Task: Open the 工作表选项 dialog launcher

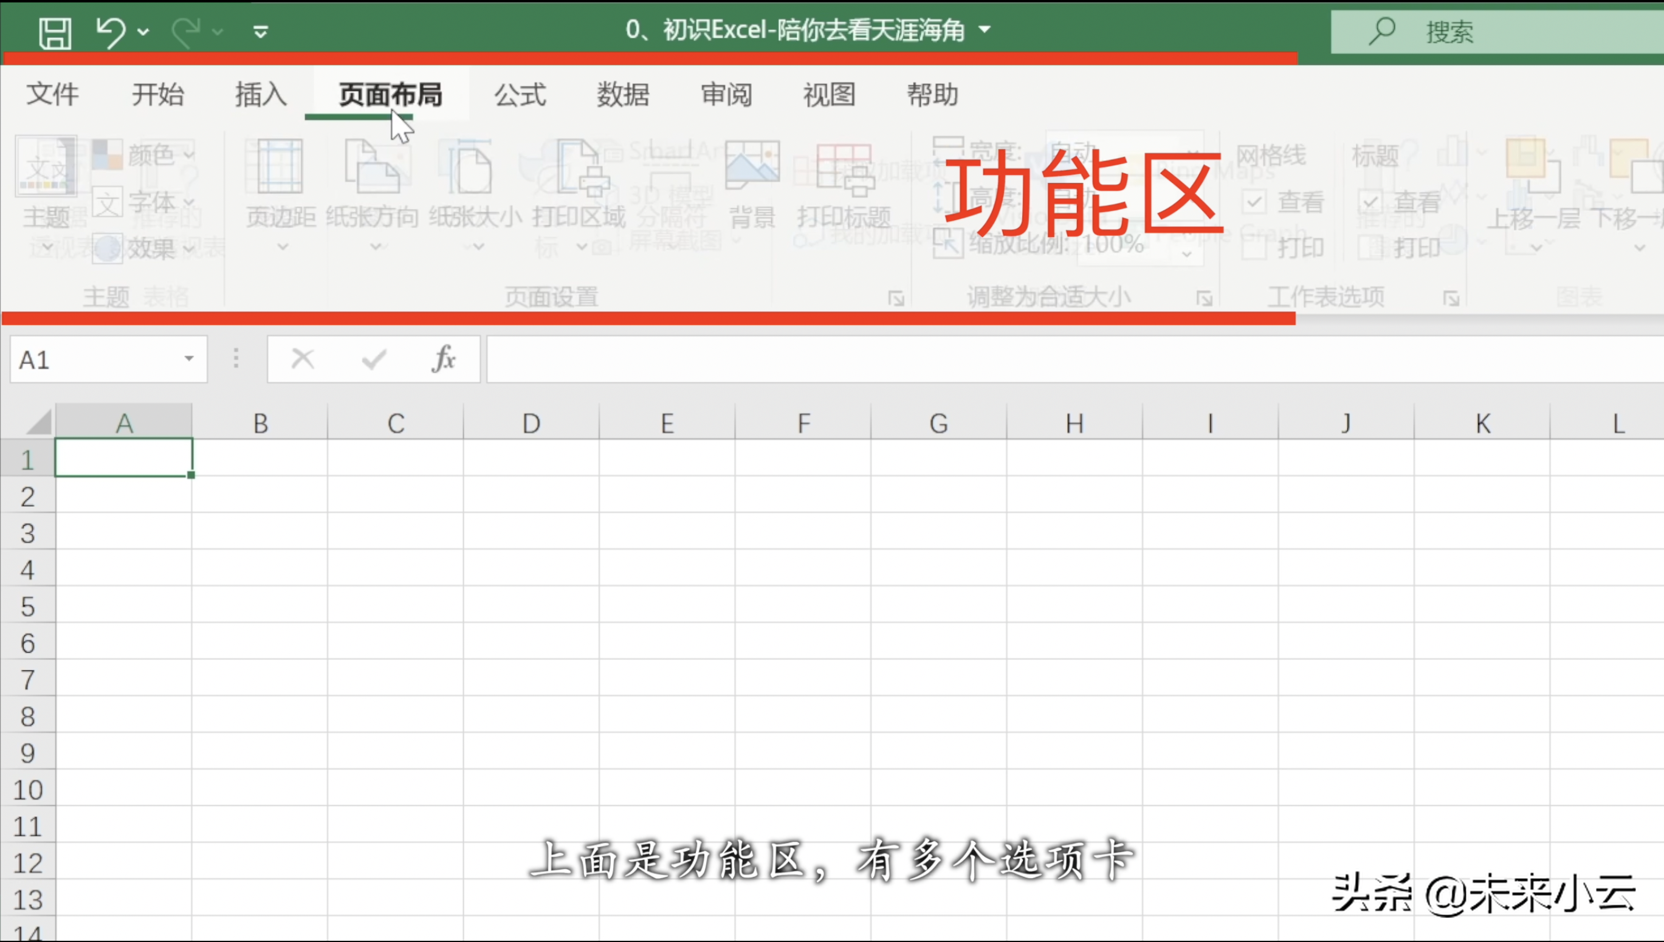Action: [1451, 298]
